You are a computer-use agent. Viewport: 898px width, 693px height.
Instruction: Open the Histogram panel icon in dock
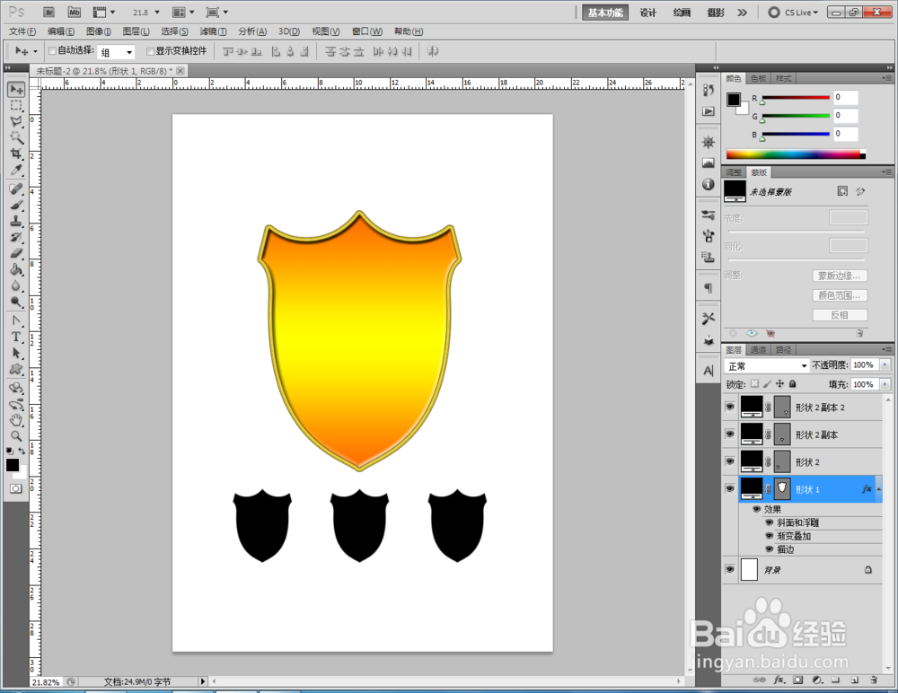tap(709, 163)
